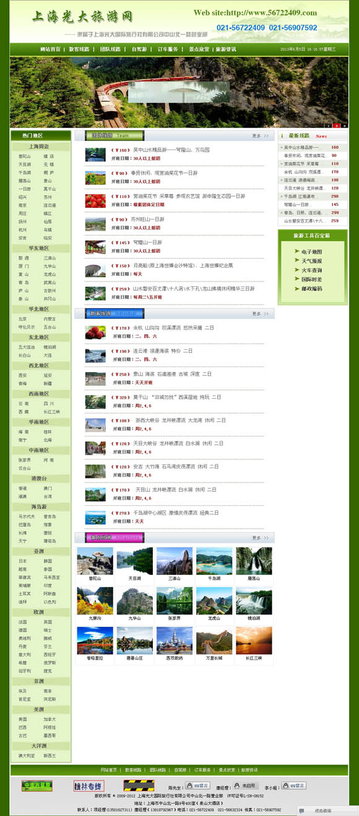Image resolution: width=359 pixels, height=816 pixels.
Task: Open the 龙虎山 attraction thumbnail
Action: 214,601
